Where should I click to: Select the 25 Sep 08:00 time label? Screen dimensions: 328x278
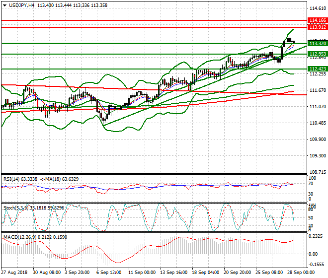click(269, 273)
